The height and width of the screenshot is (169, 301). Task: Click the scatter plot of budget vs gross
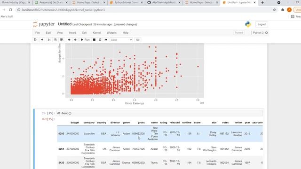pos(135,70)
